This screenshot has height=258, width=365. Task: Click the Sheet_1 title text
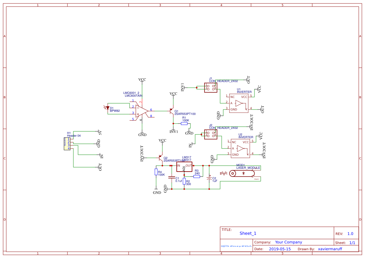click(248, 233)
